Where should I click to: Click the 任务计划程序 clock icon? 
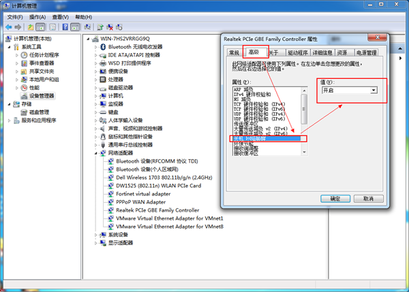tap(24, 55)
